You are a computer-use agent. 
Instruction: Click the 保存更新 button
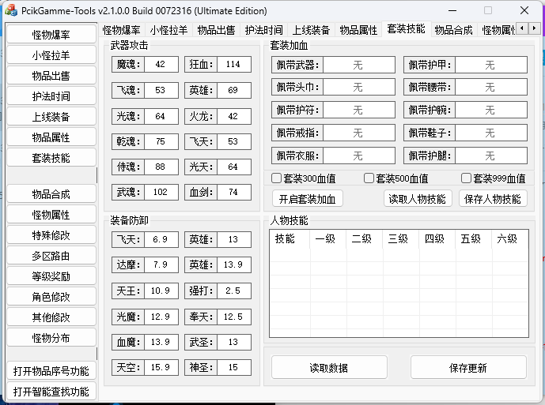click(x=467, y=368)
